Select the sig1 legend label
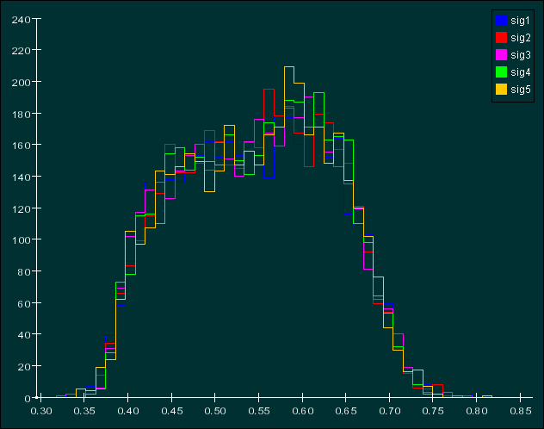The height and width of the screenshot is (429, 544). coord(521,21)
